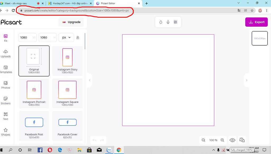The width and height of the screenshot is (271, 154).
Task: Select the Text tool in sidebar
Action: click(6, 117)
